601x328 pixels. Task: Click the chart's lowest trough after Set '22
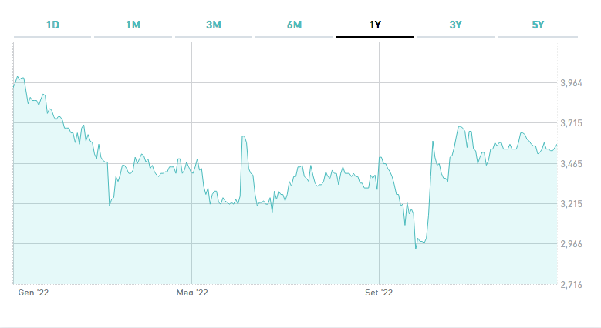pyautogui.click(x=416, y=248)
